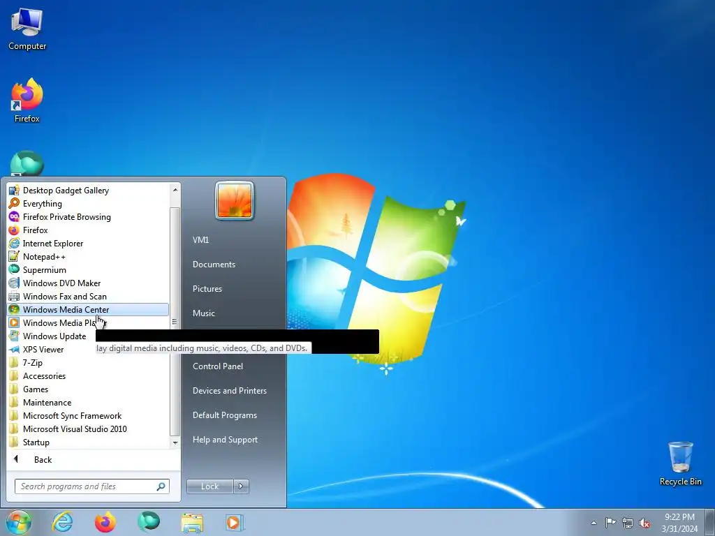Show hidden tray icons arrow
The image size is (715, 536).
coord(594,523)
